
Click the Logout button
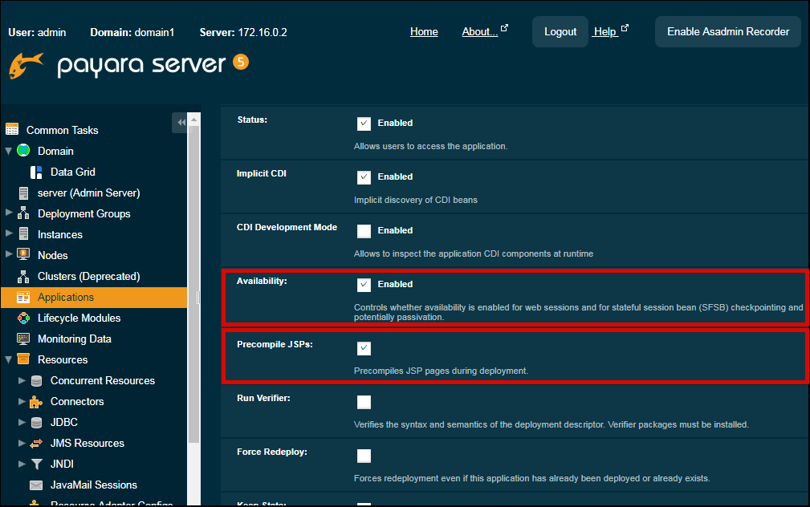(x=560, y=31)
